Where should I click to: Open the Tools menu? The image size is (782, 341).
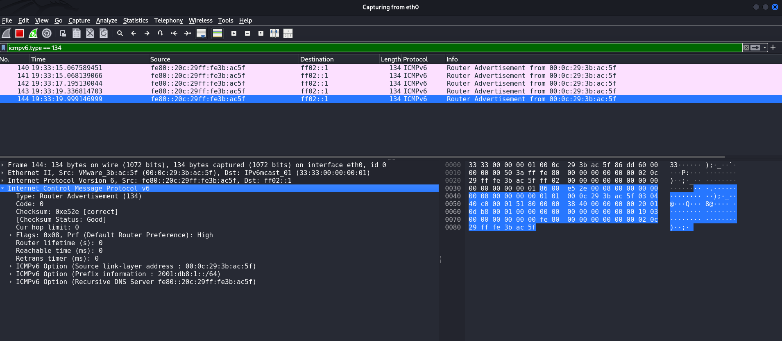(226, 20)
